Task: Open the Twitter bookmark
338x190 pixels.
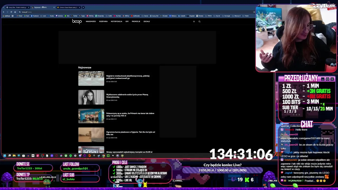Action: pyautogui.click(x=74, y=16)
